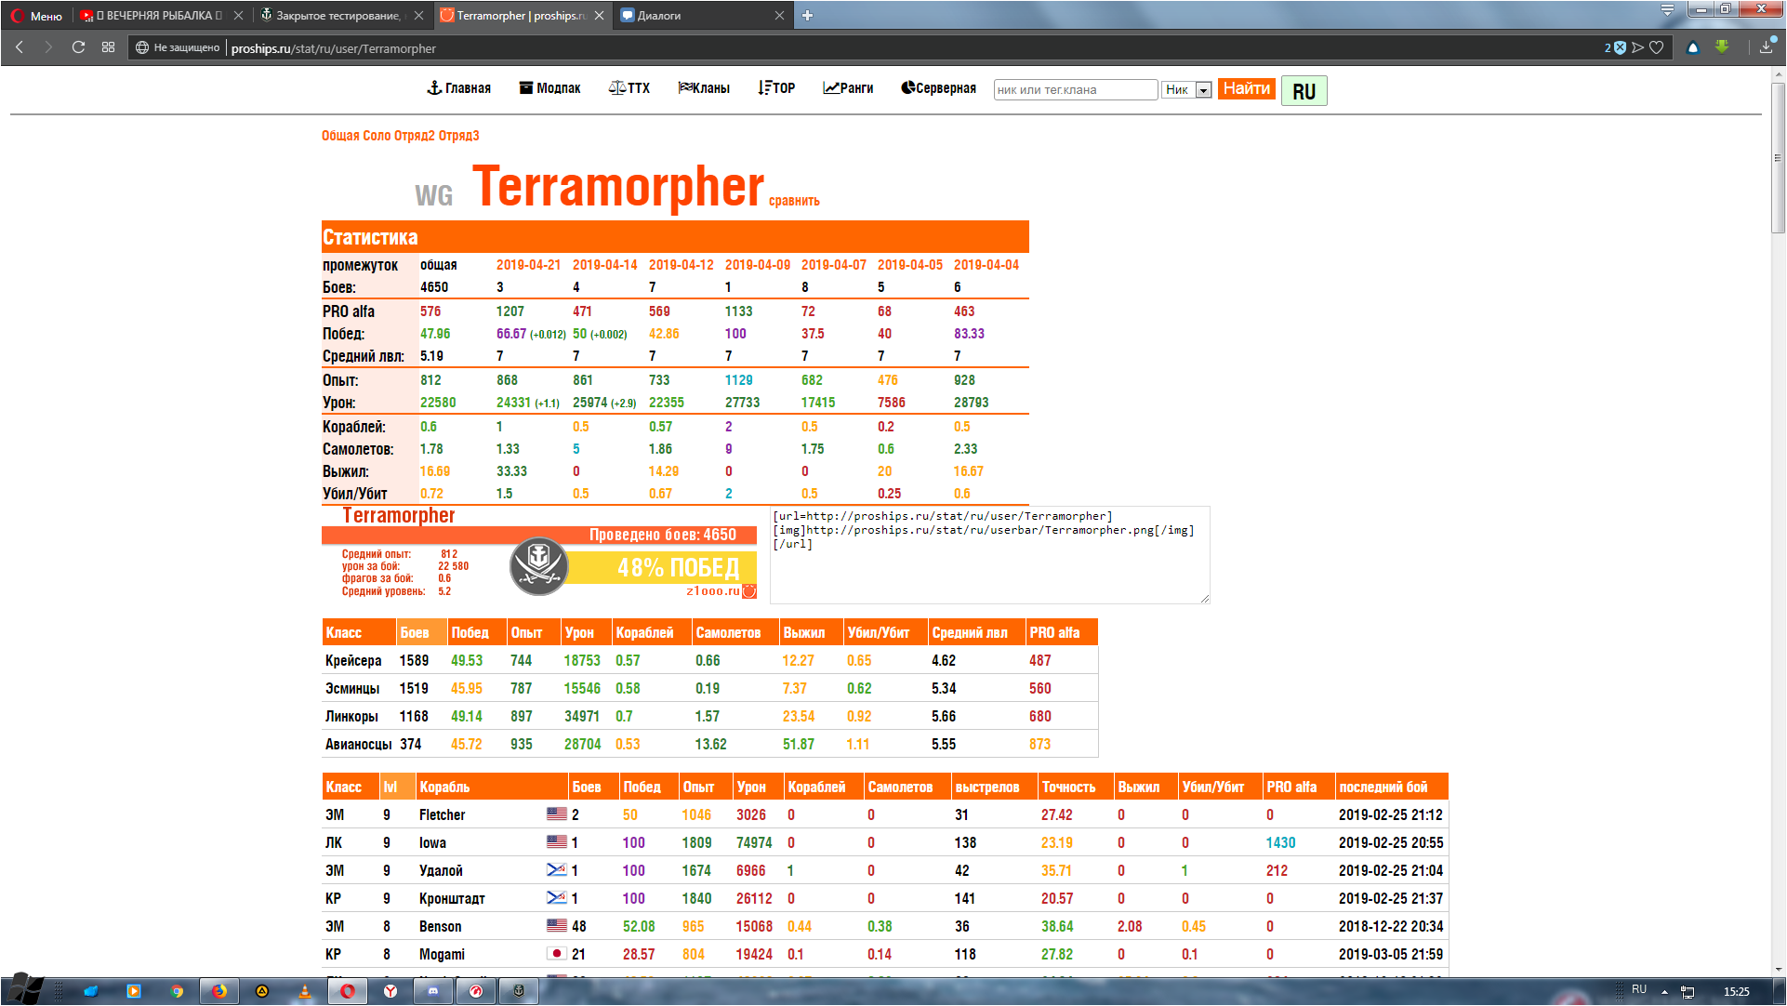
Task: Click the 48% ПОБЕД userbar image
Action: (539, 553)
